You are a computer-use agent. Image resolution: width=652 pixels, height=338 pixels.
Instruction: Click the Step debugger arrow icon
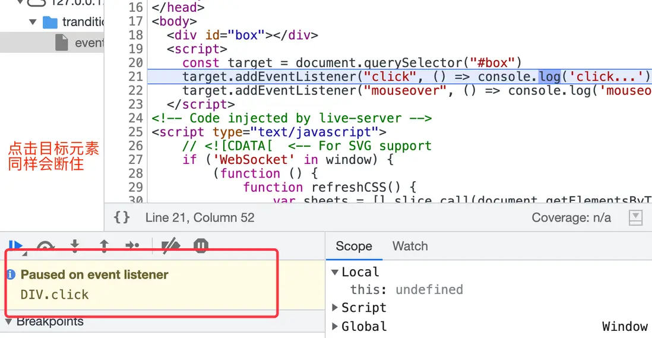132,246
